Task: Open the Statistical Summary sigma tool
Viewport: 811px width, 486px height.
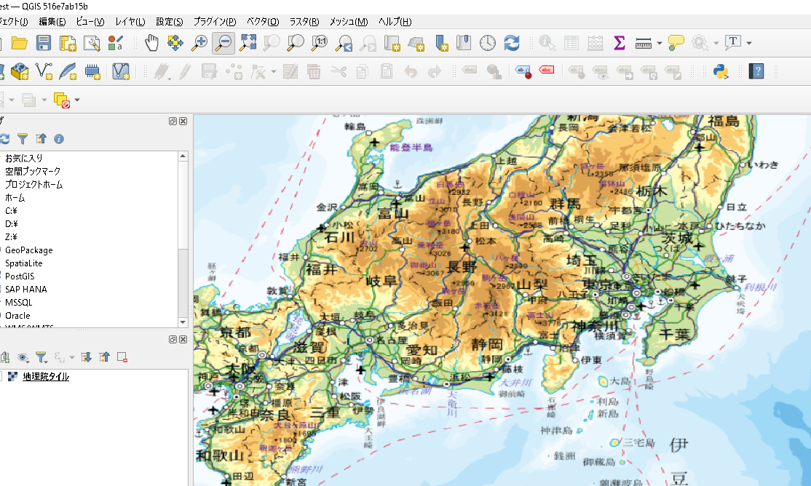Action: pos(619,43)
